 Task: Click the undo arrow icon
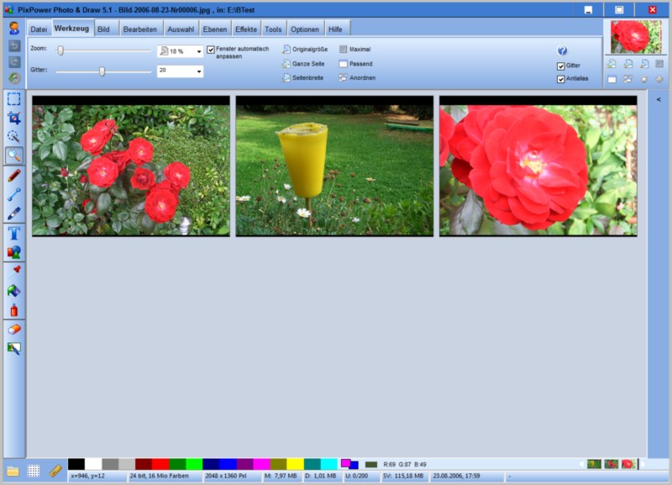14,46
